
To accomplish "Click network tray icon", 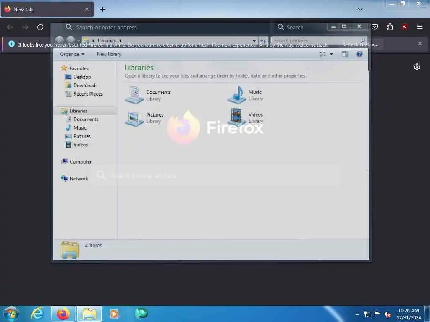I will [367, 314].
